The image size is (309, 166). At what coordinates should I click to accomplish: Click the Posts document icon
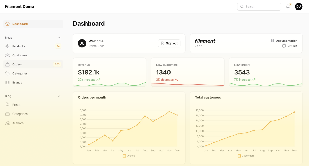pos(7,105)
